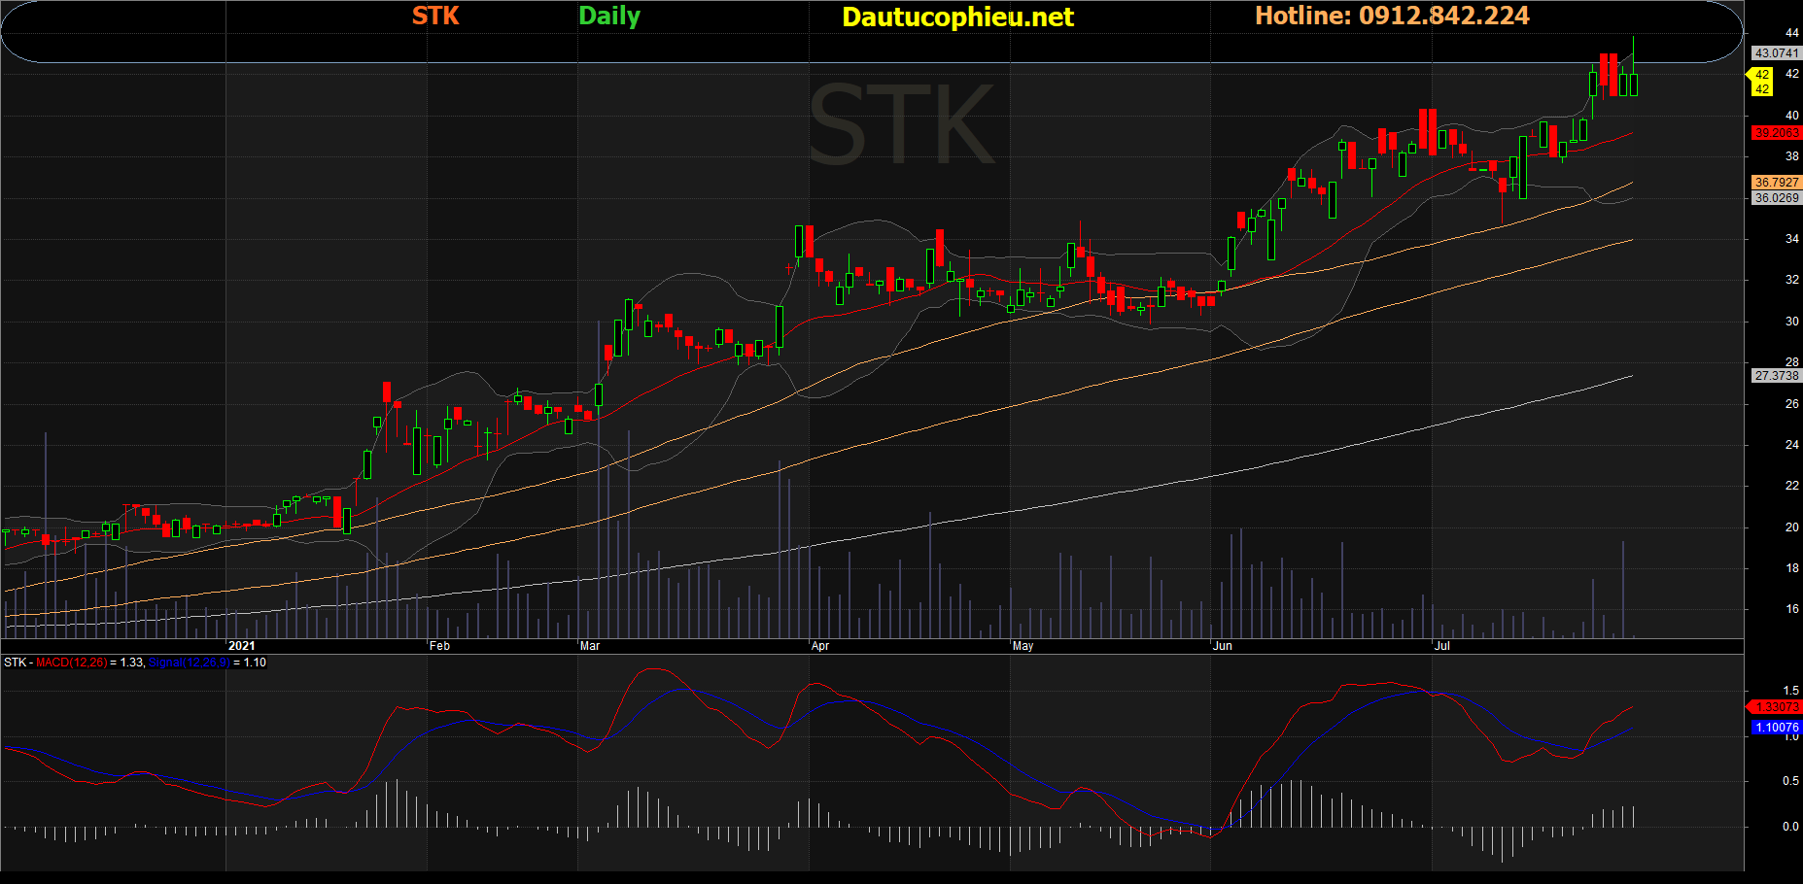Click the orange STK ticker title
This screenshot has width=1803, height=884.
click(435, 16)
